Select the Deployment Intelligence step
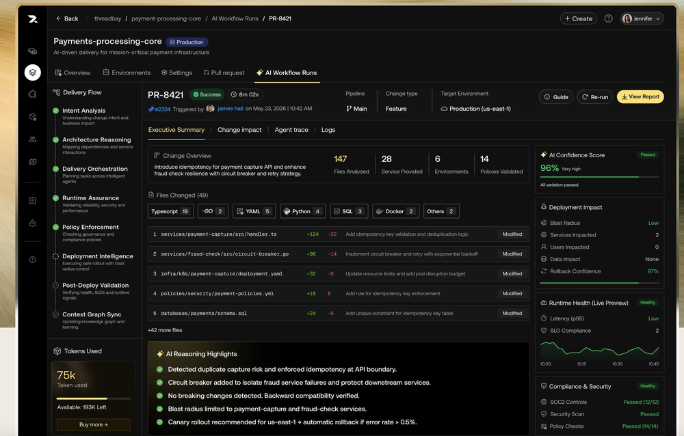Viewport: 684px width, 436px height. point(93,262)
